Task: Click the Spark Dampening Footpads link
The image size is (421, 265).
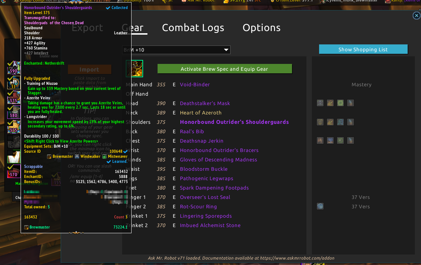Action: click(x=214, y=188)
